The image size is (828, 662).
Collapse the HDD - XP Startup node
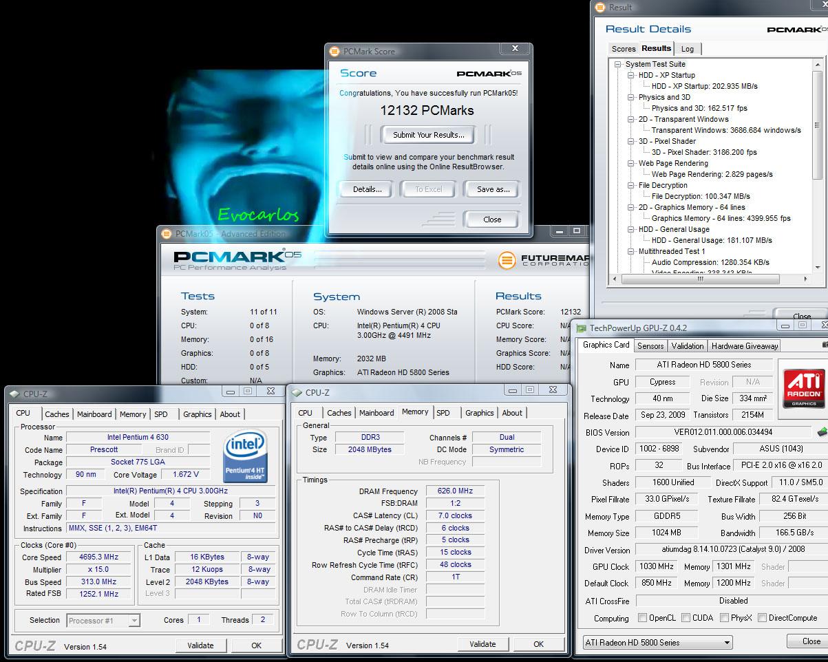tap(631, 75)
